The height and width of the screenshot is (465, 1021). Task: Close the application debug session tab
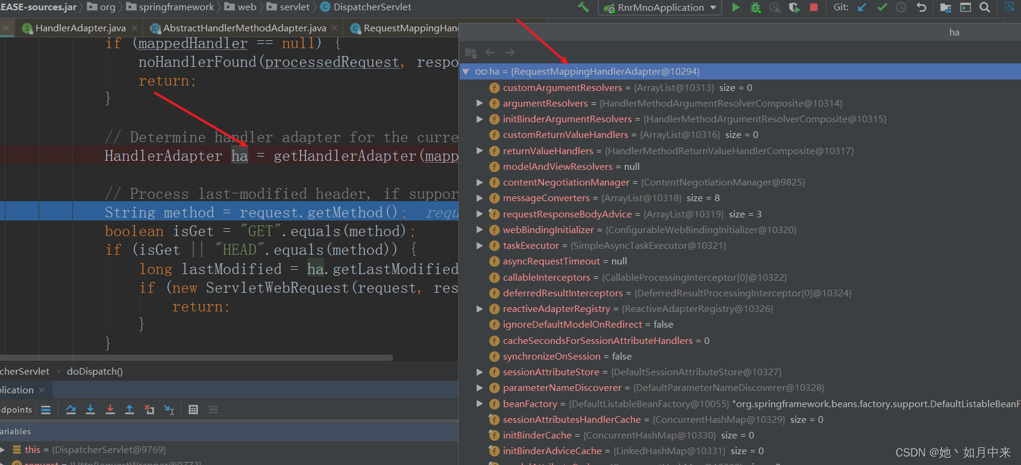(x=42, y=390)
